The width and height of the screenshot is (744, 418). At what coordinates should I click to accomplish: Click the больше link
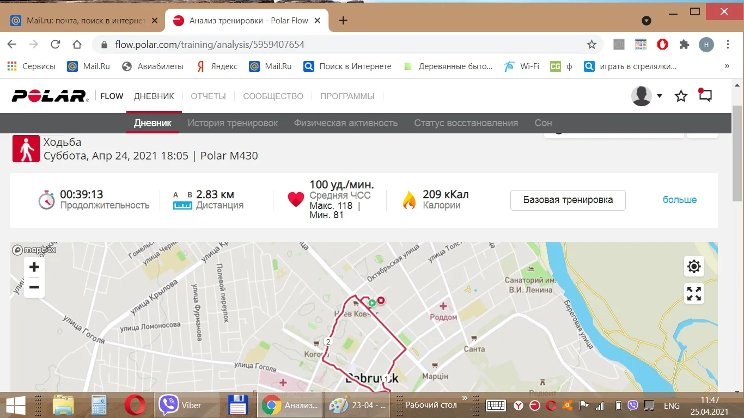click(x=680, y=200)
